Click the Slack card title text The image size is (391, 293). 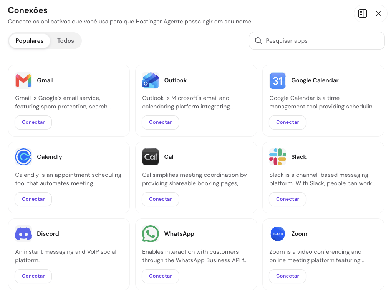tap(299, 157)
